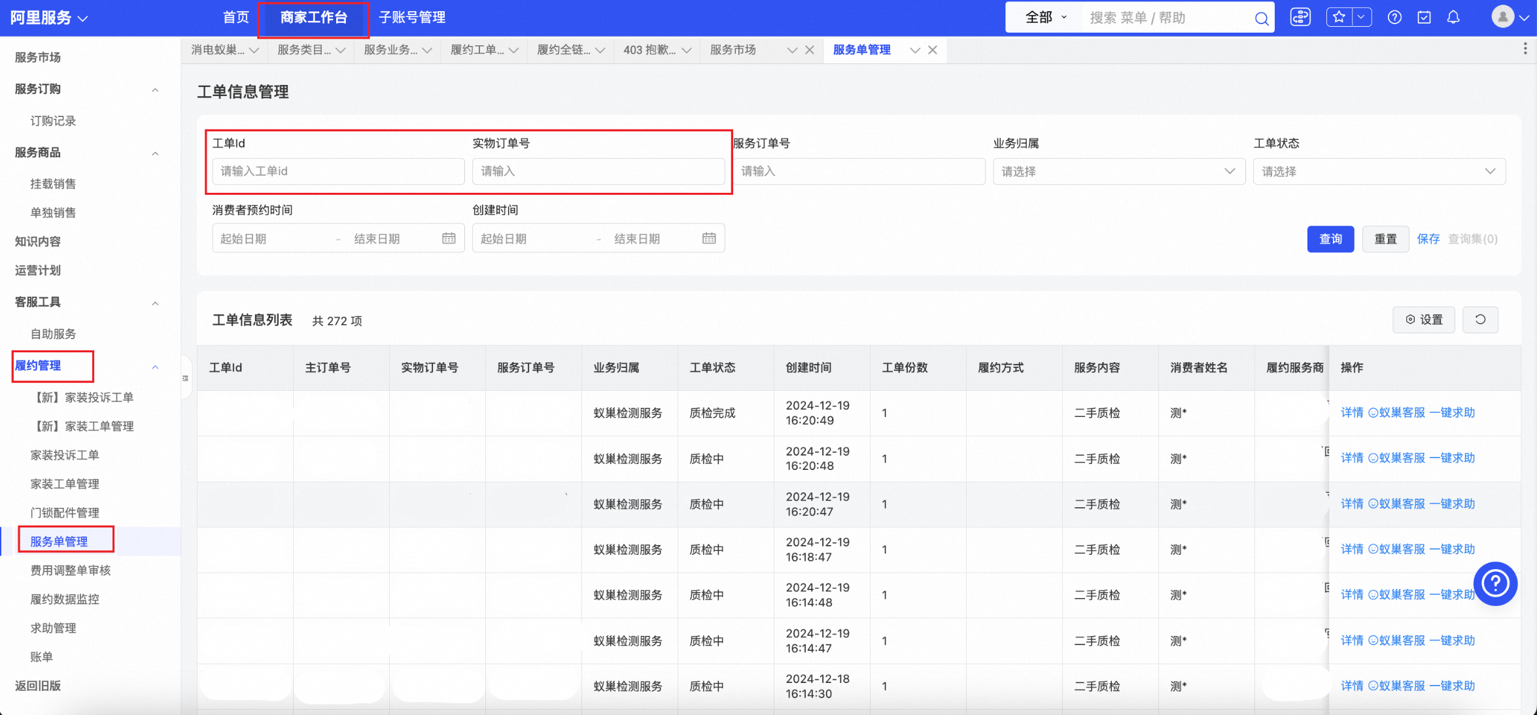Click 详情 in the 2024-12-18 16:14:30 row

click(1352, 686)
